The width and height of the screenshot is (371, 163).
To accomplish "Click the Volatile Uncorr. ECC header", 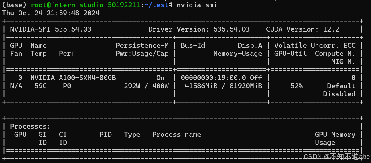I will [315, 45].
